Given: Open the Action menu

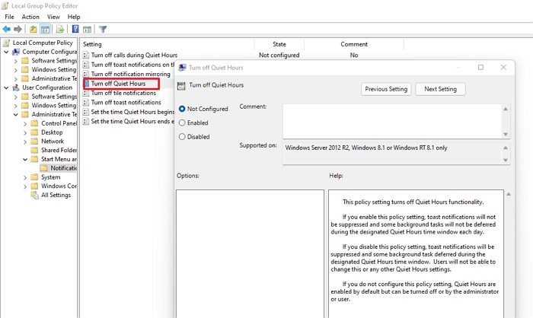Looking at the screenshot, I should tap(30, 17).
